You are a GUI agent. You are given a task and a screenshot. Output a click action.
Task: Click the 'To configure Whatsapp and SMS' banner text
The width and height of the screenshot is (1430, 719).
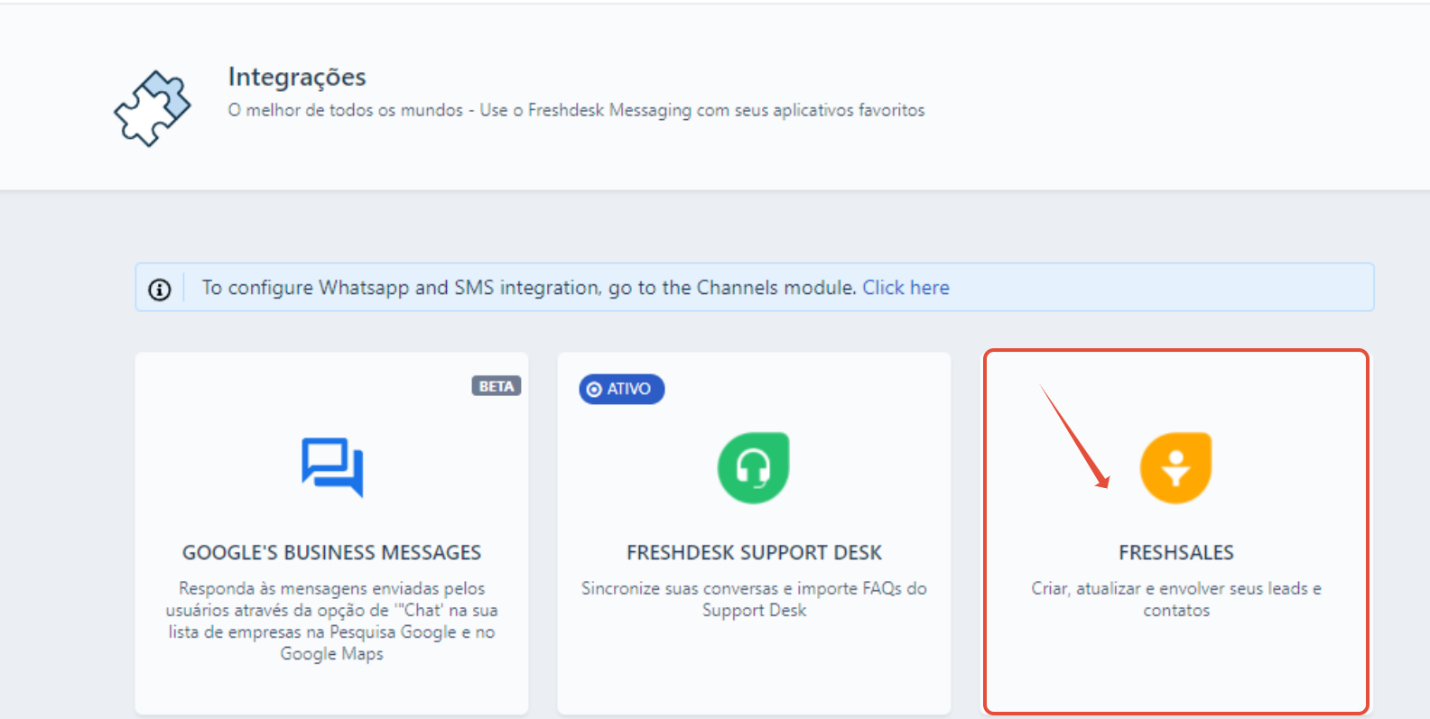[x=529, y=288]
